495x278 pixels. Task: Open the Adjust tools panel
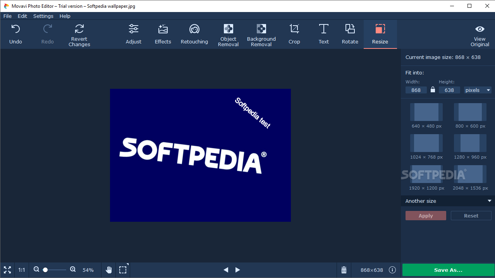point(134,34)
